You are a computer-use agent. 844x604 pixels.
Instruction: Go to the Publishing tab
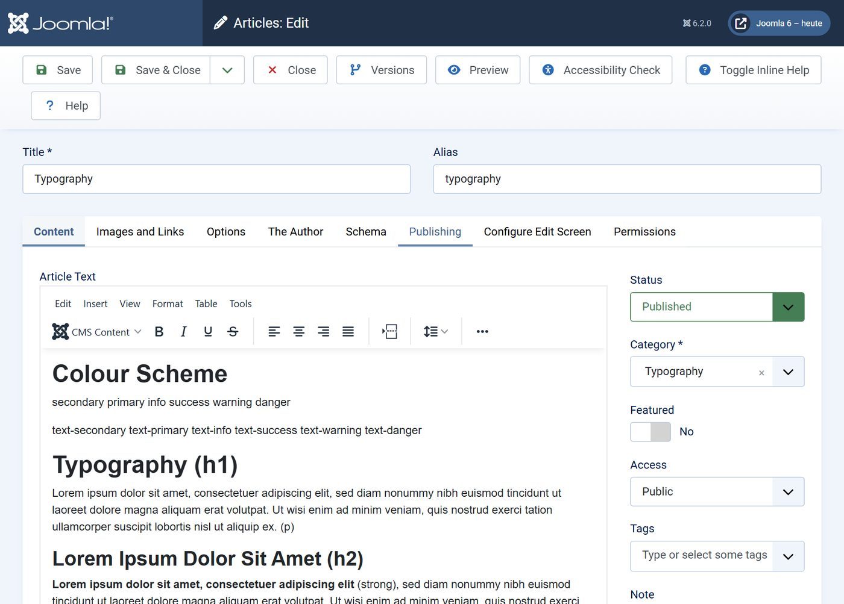click(435, 232)
